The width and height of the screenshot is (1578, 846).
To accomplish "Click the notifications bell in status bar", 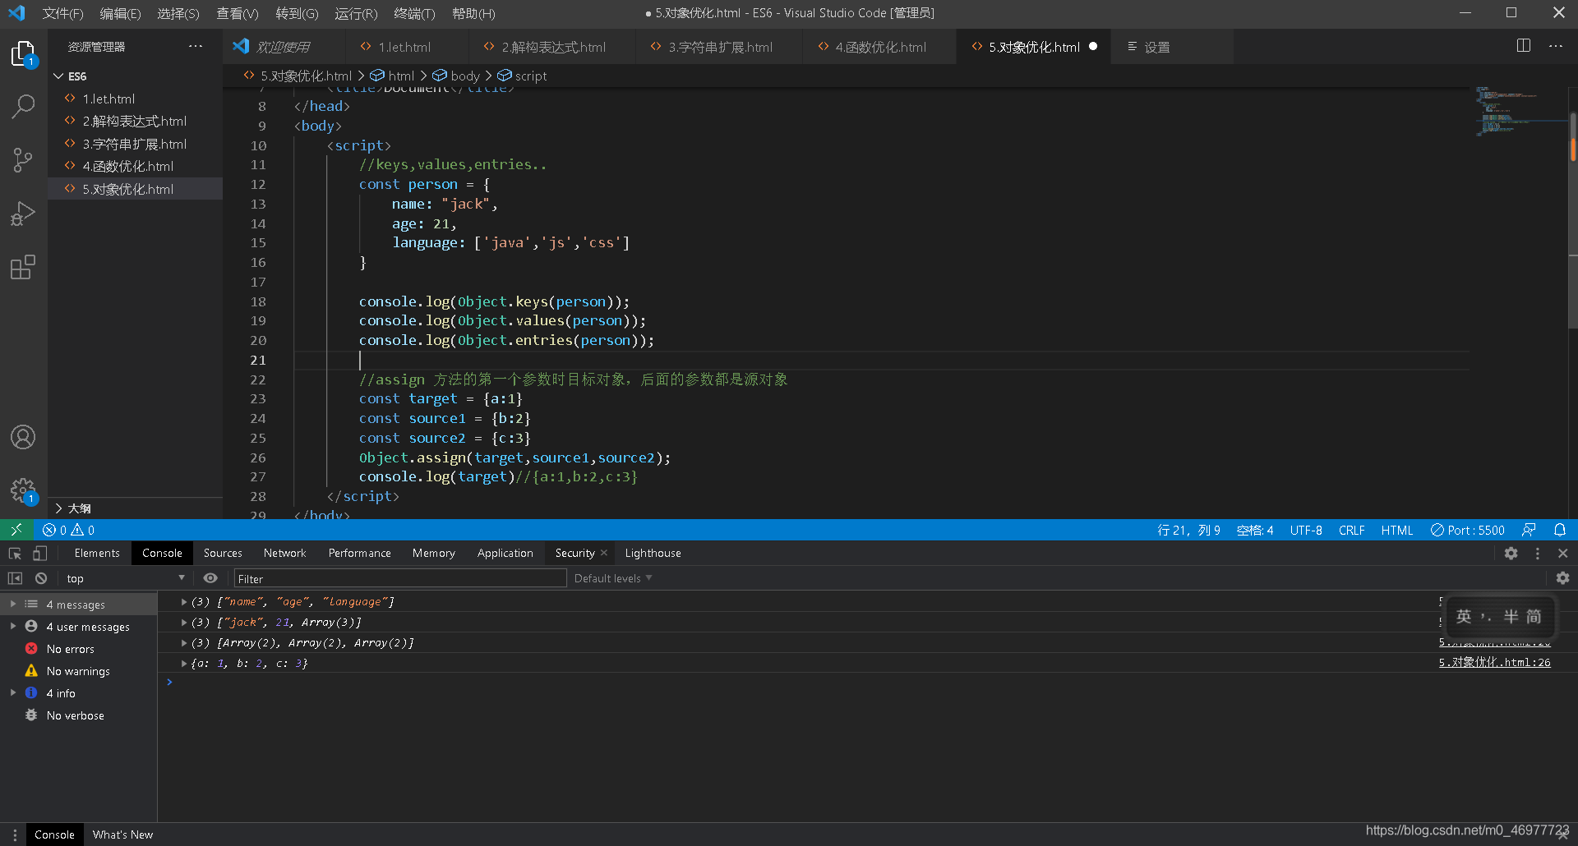I will (x=1560, y=530).
